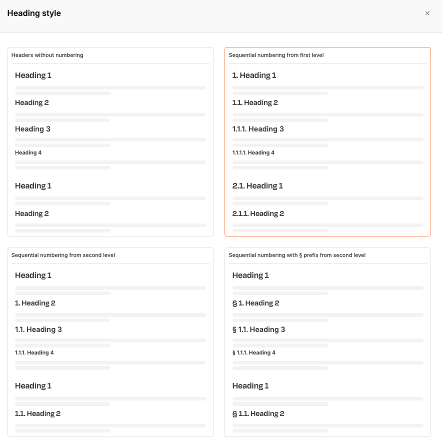Click the '§ 1.1.1. Heading 4' preview text
The image size is (442, 445).
point(254,352)
